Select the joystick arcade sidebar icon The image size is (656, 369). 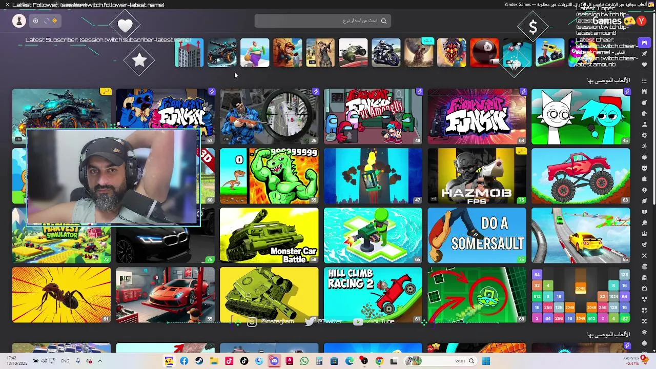click(x=644, y=124)
